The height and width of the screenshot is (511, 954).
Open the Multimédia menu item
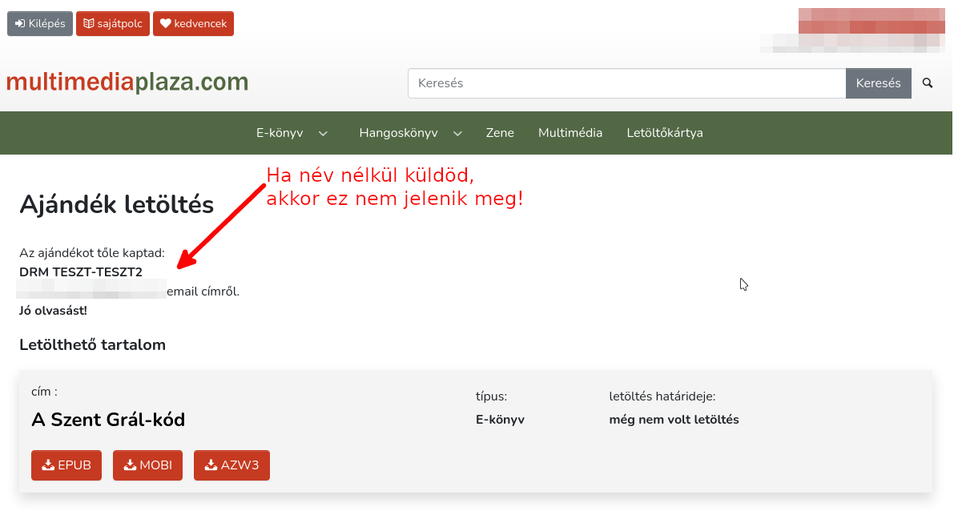[570, 133]
